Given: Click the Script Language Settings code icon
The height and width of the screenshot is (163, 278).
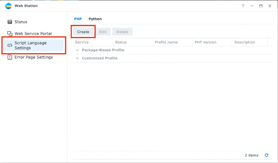Looking at the screenshot, I should (10, 45).
